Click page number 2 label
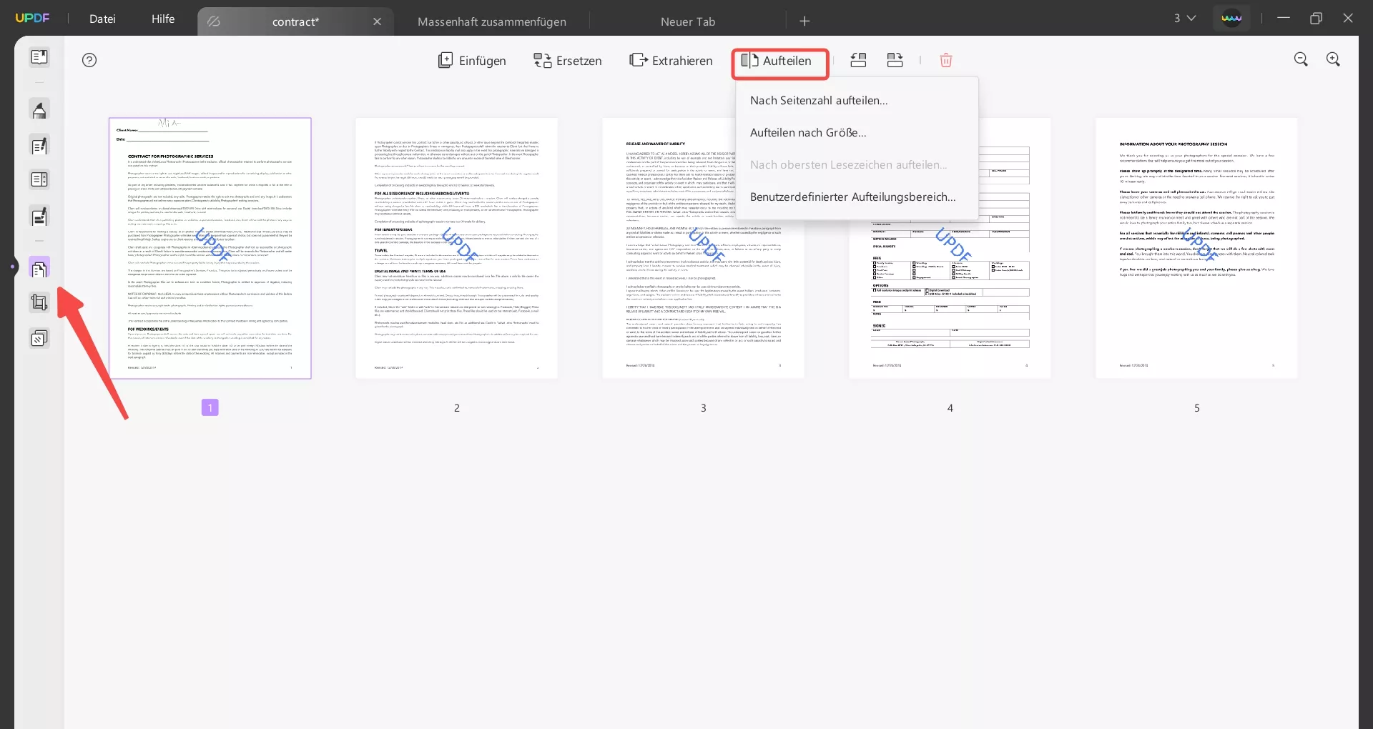This screenshot has height=729, width=1373. [x=457, y=408]
